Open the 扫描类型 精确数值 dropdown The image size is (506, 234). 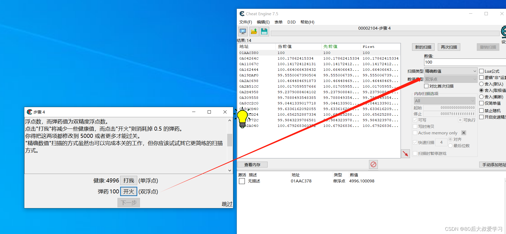451,71
